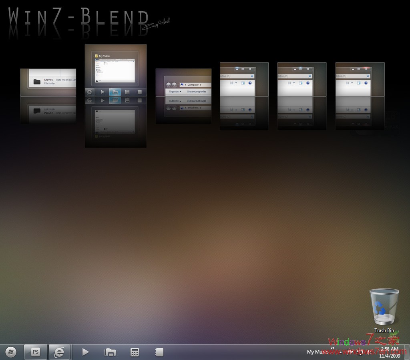This screenshot has width=410, height=360.
Task: Open the Start menu
Action: tap(10, 352)
